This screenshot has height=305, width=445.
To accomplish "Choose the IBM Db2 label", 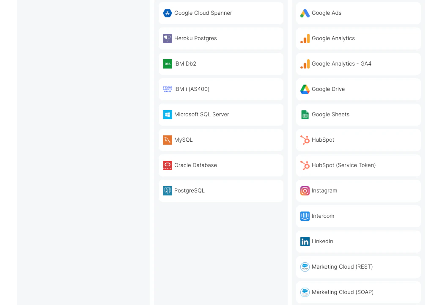I will (x=185, y=64).
